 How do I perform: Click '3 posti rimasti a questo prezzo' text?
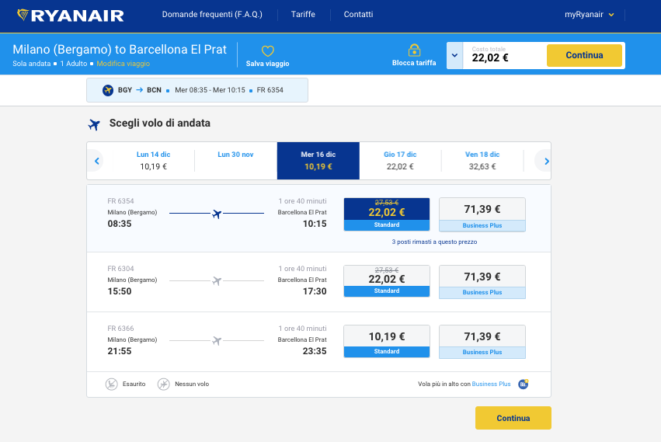[435, 242]
